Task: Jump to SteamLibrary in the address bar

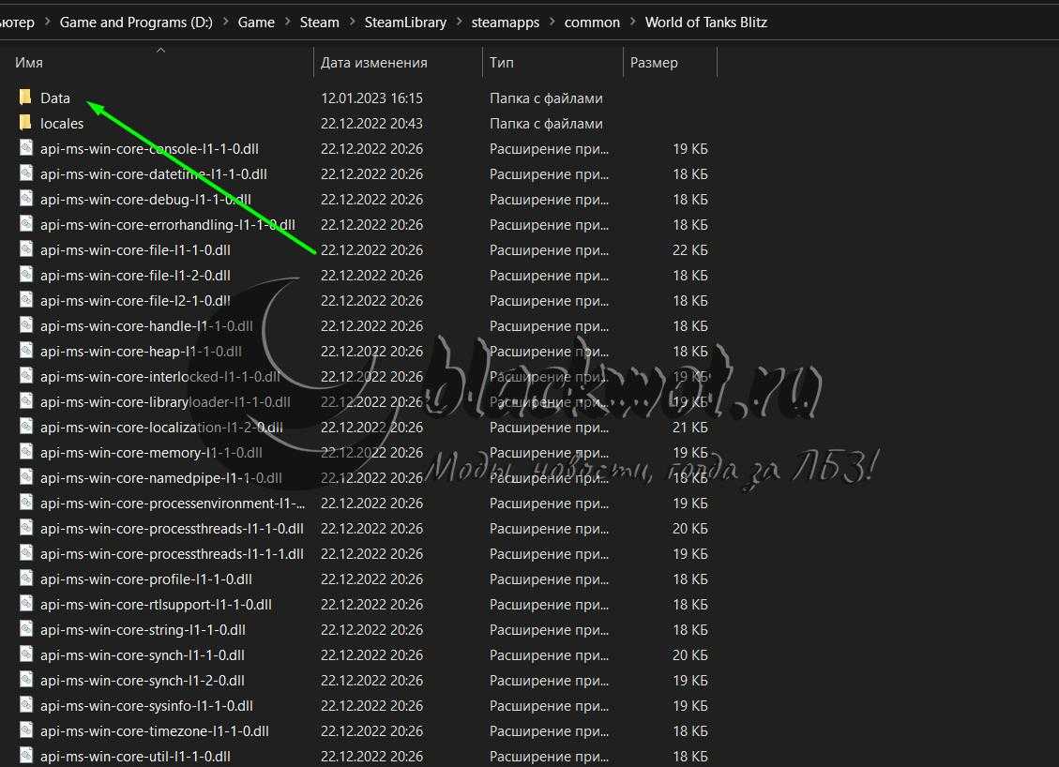Action: tap(405, 23)
